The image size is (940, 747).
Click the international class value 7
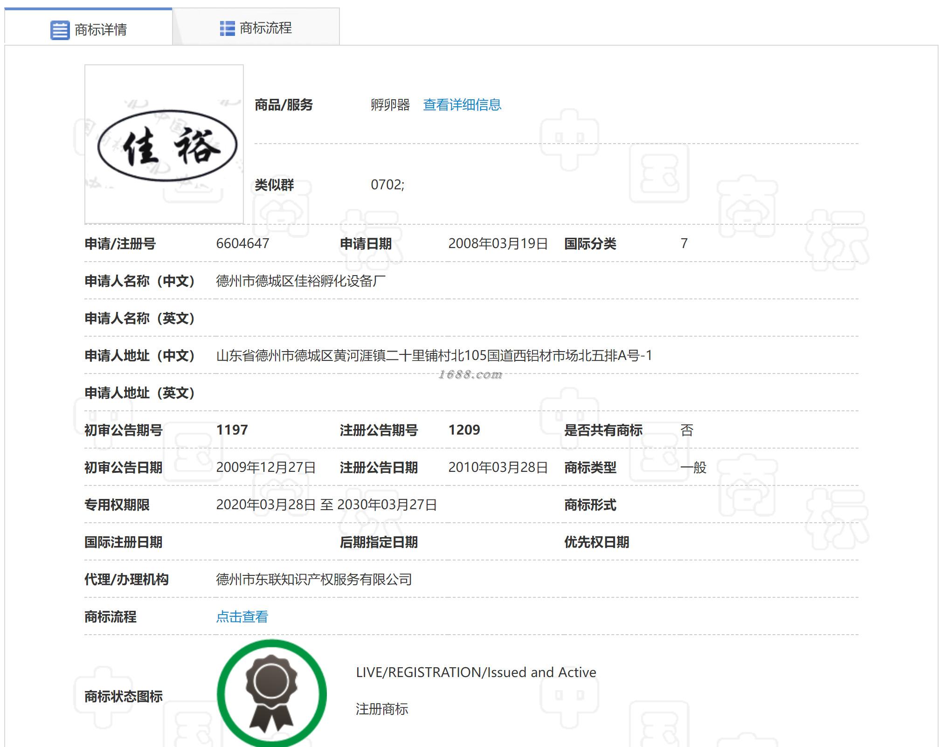684,243
